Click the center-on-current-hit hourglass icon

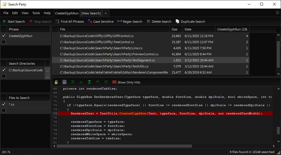tap(89, 82)
